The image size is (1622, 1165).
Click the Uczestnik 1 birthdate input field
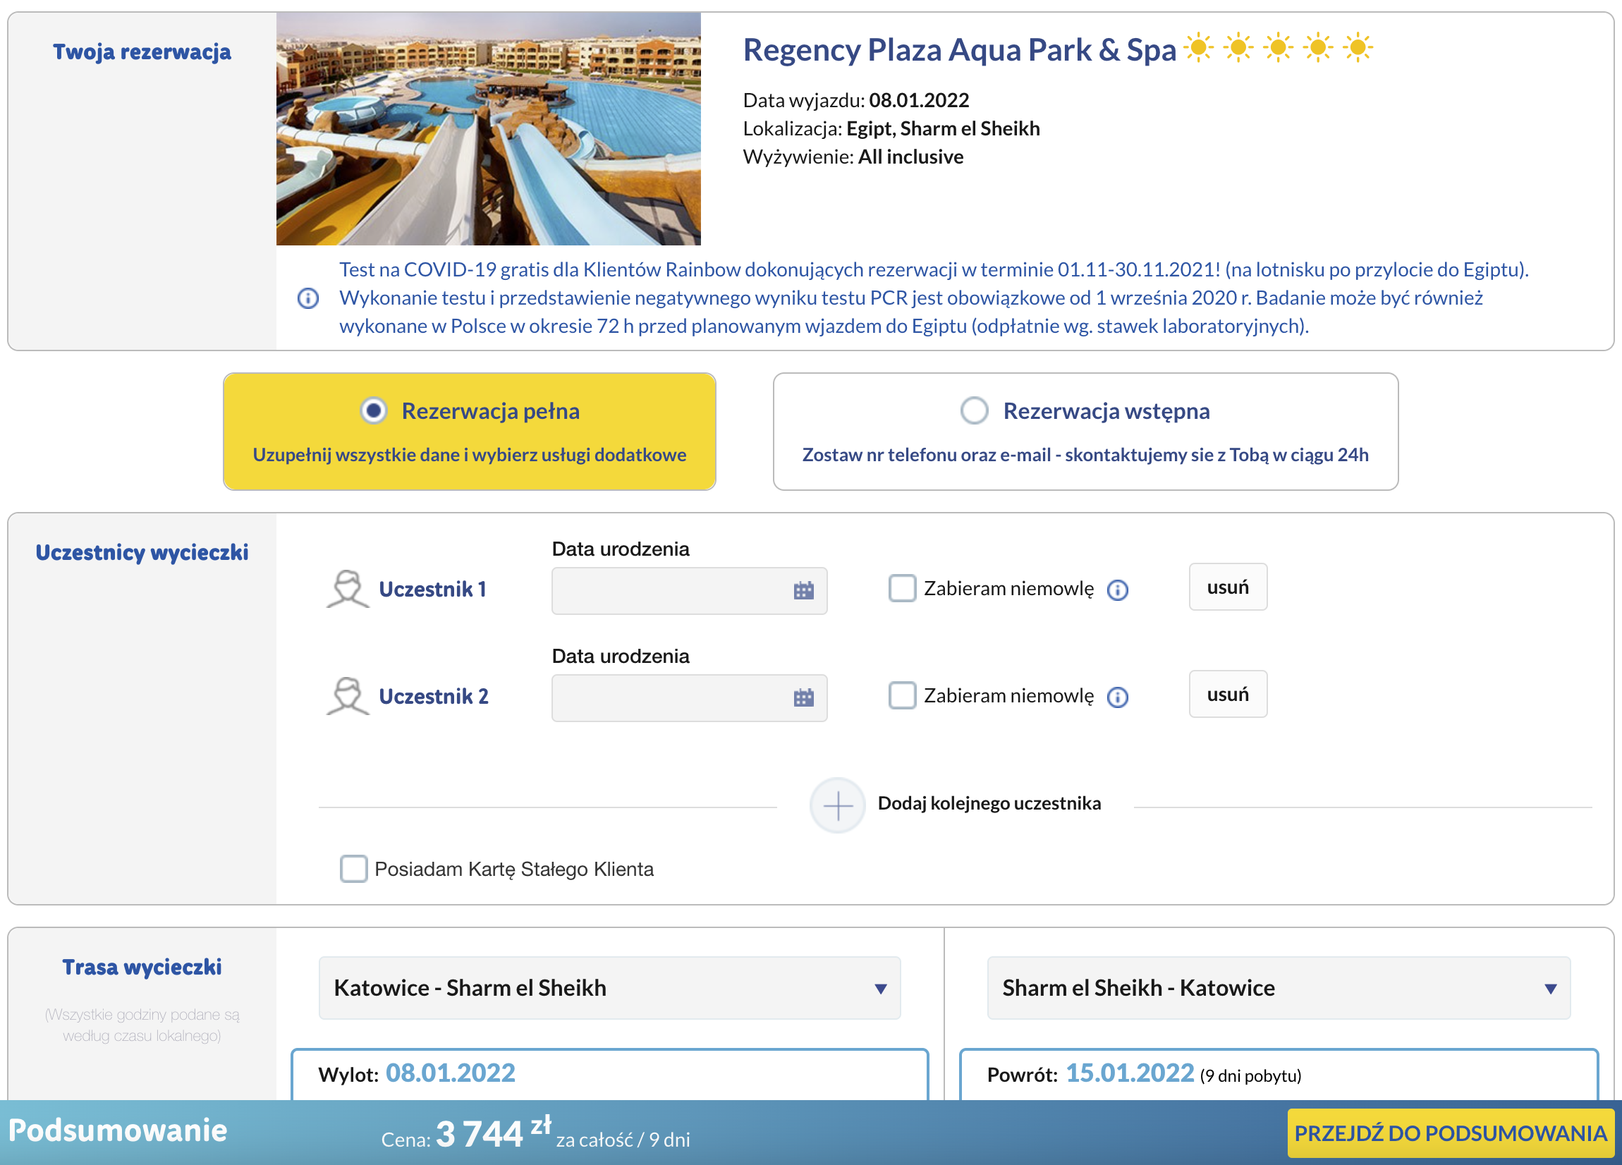tap(690, 591)
